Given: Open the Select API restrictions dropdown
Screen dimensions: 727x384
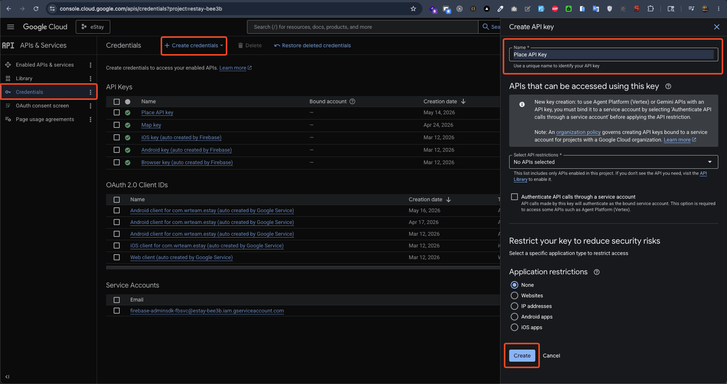Looking at the screenshot, I should (613, 162).
